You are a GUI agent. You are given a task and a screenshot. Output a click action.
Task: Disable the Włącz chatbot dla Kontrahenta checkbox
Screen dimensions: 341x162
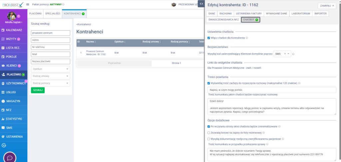tap(208, 38)
